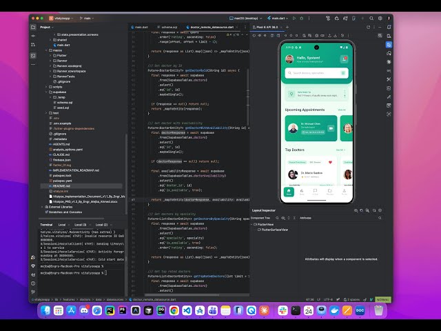Open the Project view dropdown
Screen dimensions: 441x331
(47, 28)
